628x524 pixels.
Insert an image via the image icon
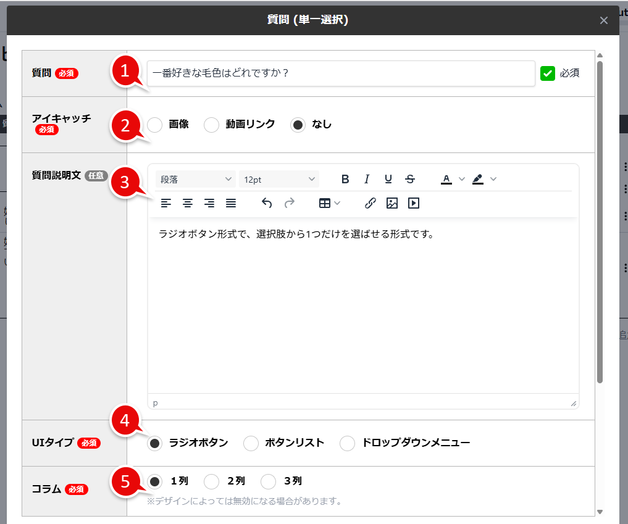[391, 202]
